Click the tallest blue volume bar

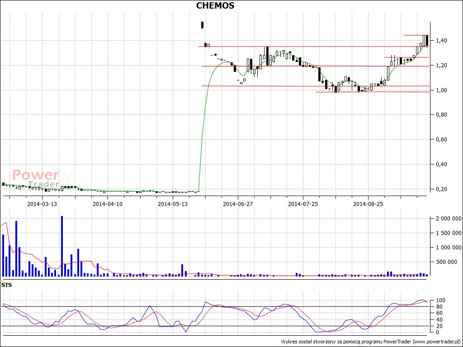(62, 246)
